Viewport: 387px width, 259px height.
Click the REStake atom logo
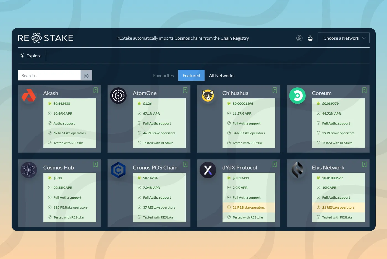[36, 38]
